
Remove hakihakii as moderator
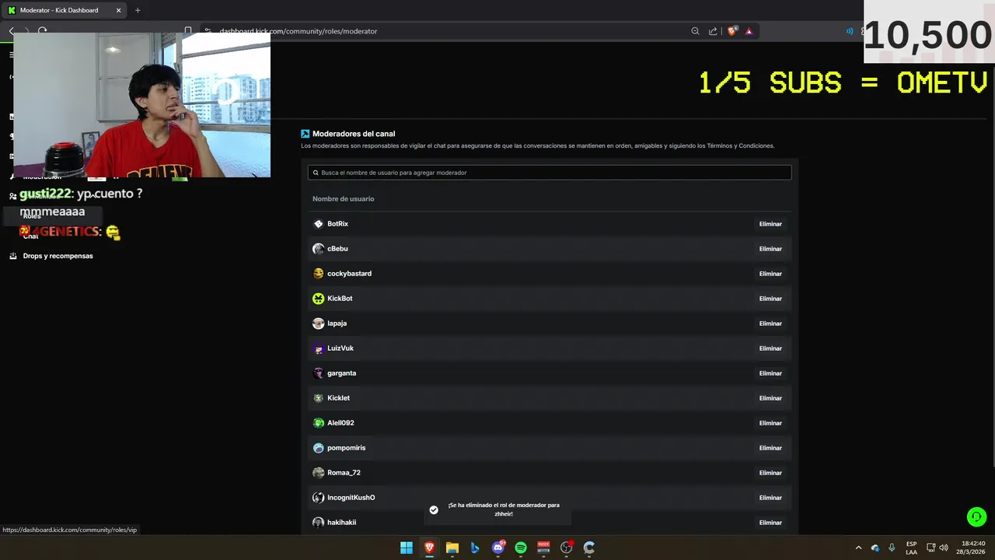pos(770,523)
